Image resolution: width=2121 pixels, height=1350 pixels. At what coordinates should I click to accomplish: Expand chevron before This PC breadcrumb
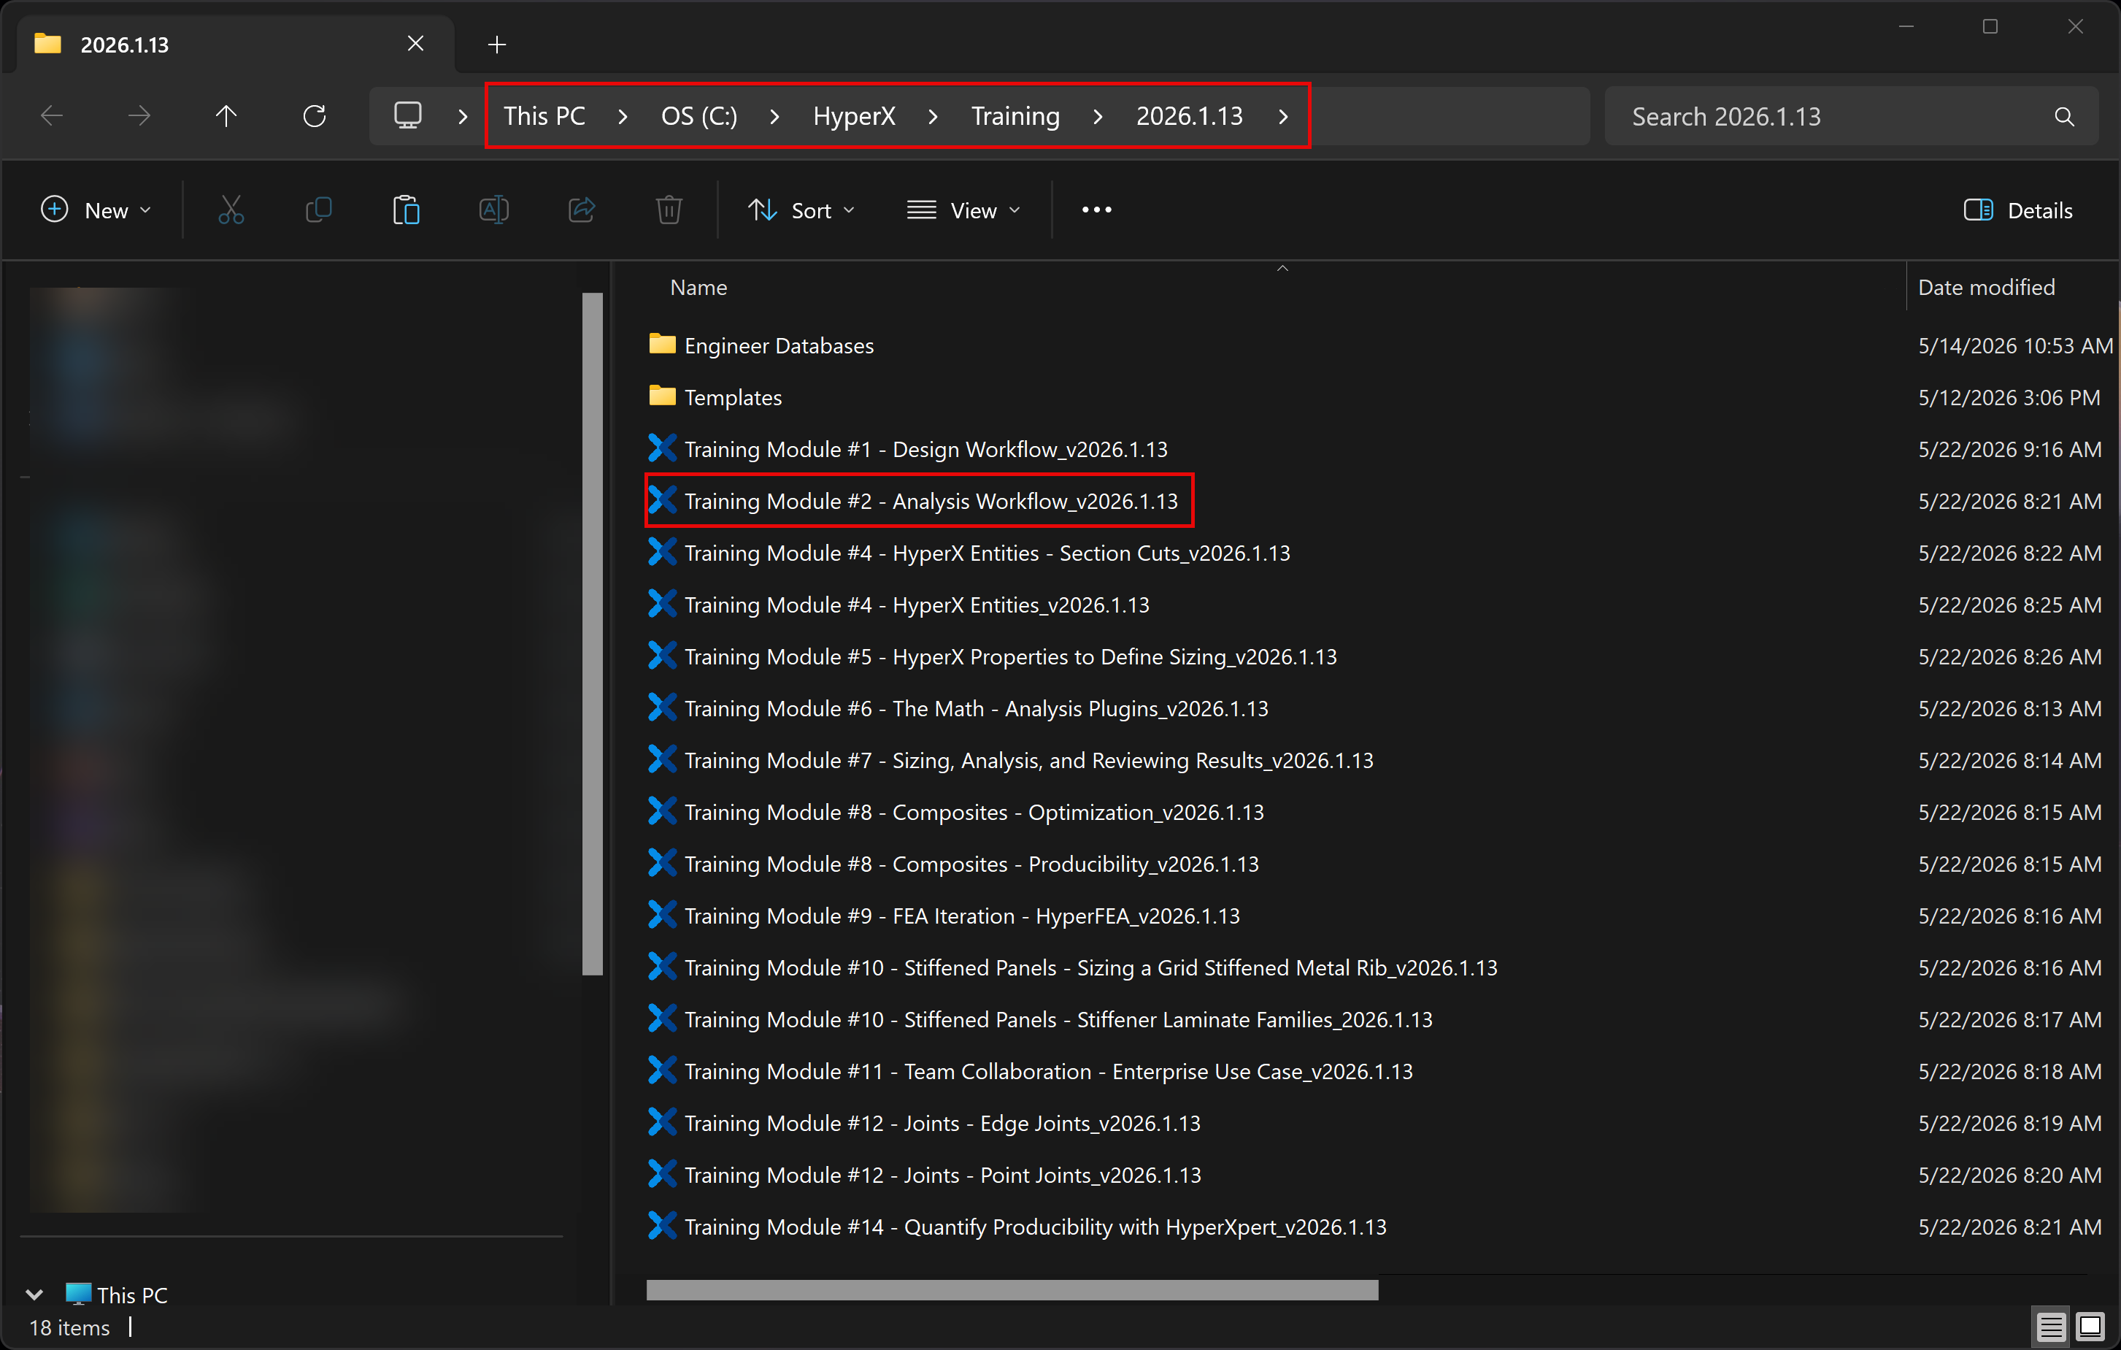click(x=463, y=116)
